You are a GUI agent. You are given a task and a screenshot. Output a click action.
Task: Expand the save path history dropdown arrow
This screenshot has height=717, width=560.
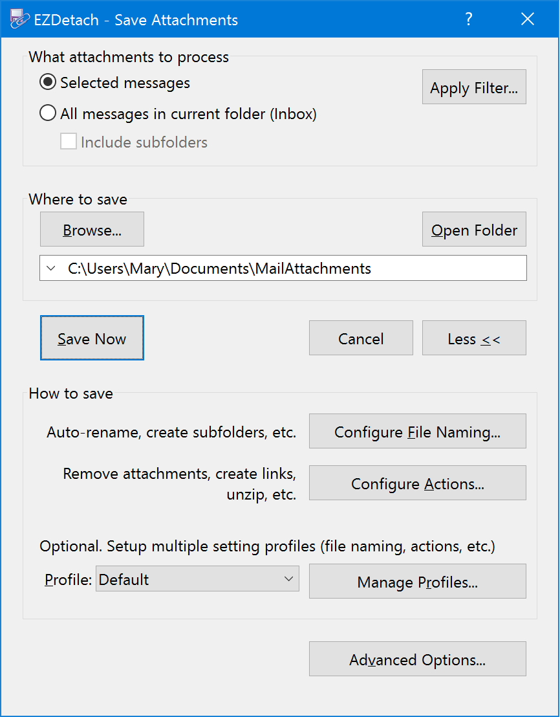(52, 268)
